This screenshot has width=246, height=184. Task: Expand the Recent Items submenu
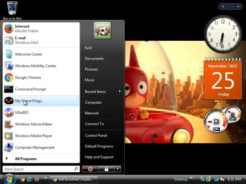click(103, 91)
